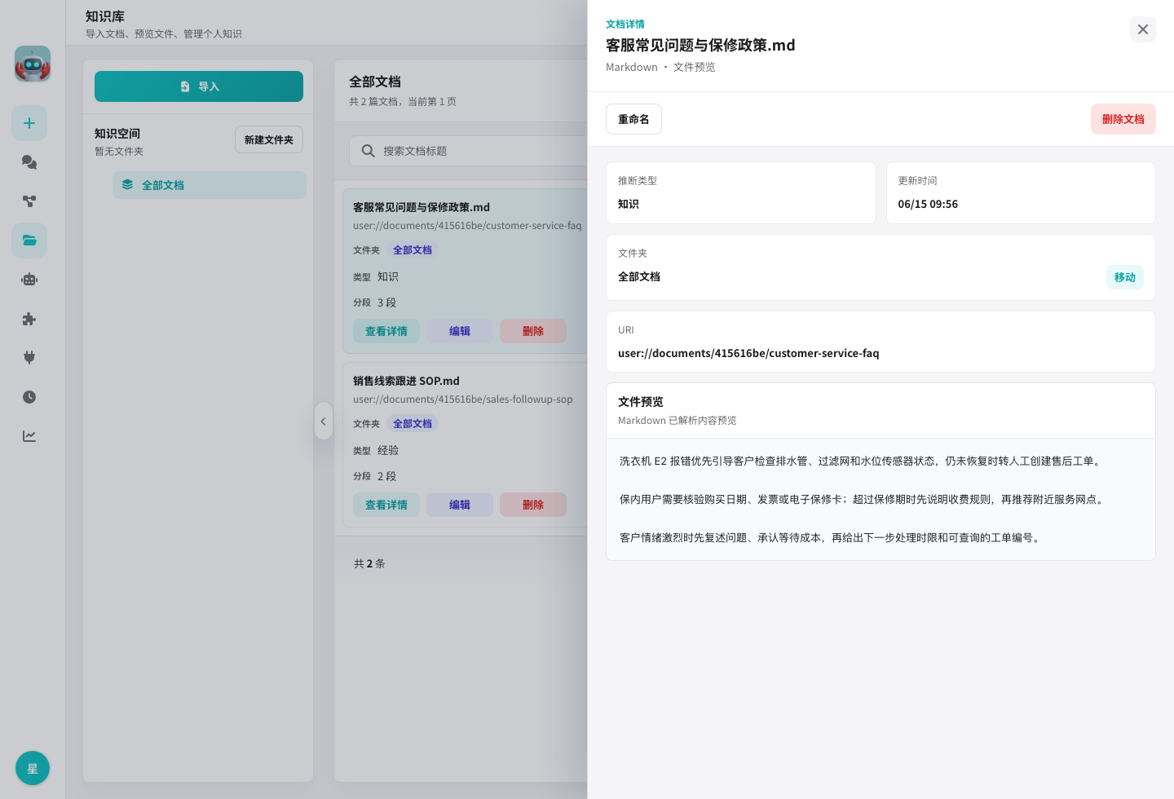Click the 文件预览 section heading
1174x799 pixels.
tap(641, 402)
